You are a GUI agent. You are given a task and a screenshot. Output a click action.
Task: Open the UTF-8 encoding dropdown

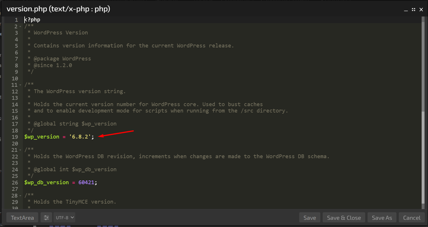64,217
